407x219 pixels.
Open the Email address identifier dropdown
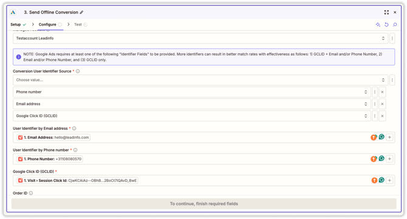191,104
